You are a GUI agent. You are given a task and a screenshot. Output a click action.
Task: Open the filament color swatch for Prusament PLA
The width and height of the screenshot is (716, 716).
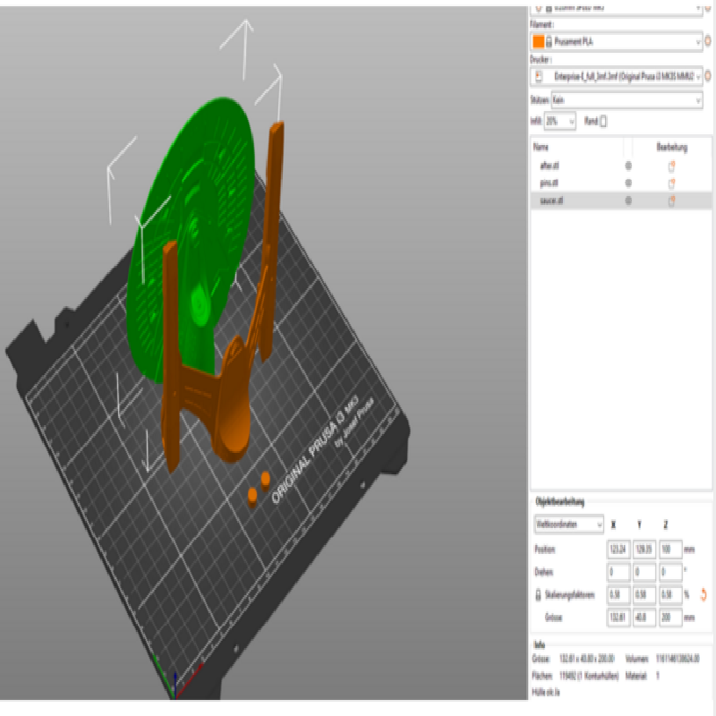539,41
